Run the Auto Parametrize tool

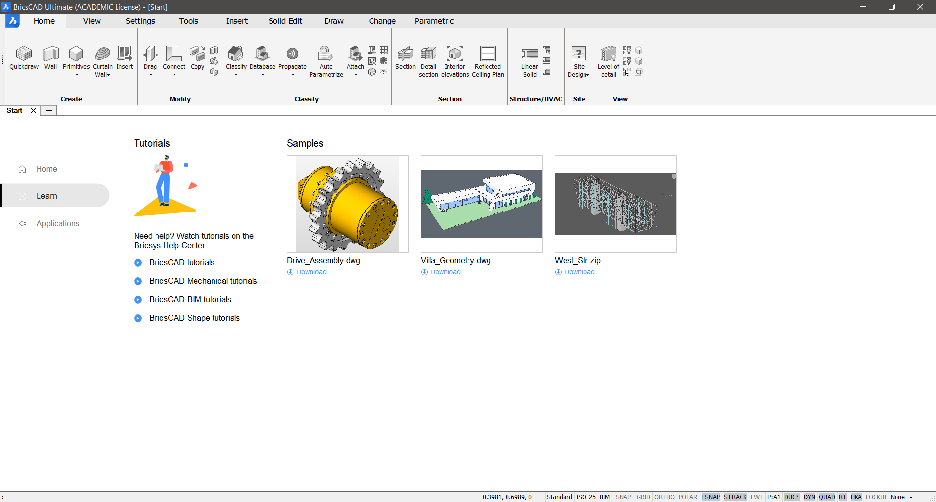326,61
